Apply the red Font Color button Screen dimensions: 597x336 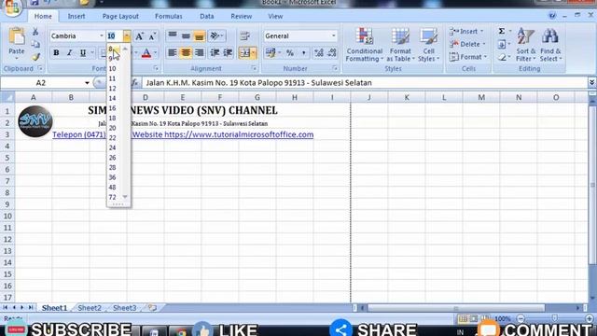click(146, 53)
